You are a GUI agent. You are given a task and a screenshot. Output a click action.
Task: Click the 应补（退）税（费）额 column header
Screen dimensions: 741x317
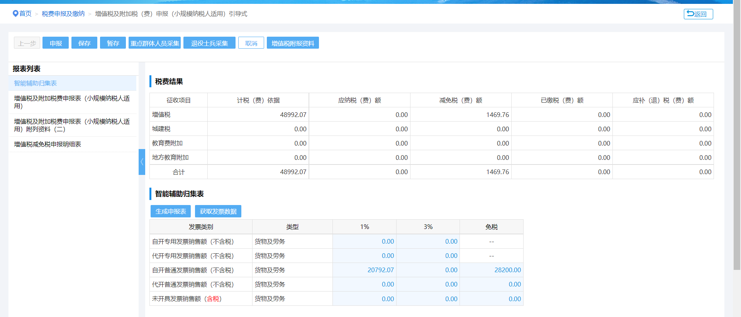point(663,100)
